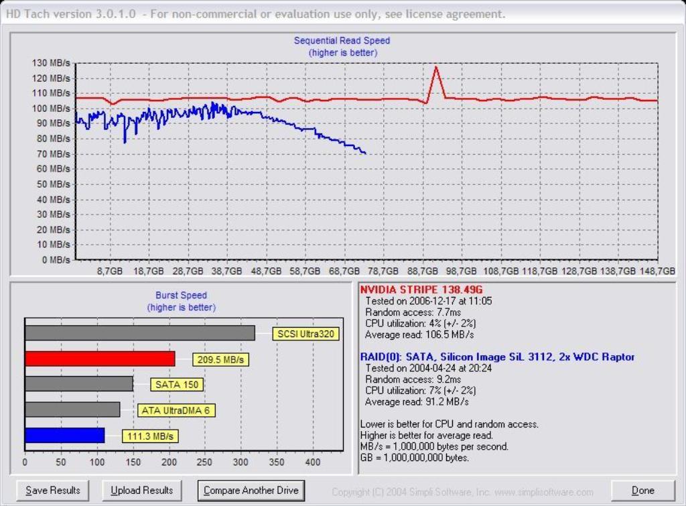Click the Burst Speed chart title
Screen dimensions: 686x506
coord(181,296)
